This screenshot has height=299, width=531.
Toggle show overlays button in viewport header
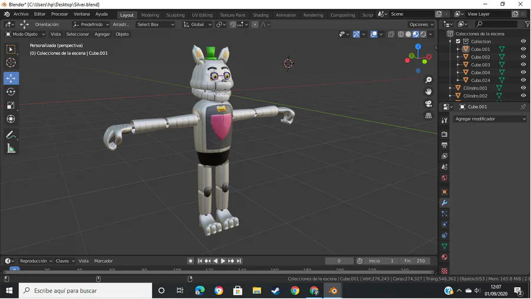(x=373, y=34)
